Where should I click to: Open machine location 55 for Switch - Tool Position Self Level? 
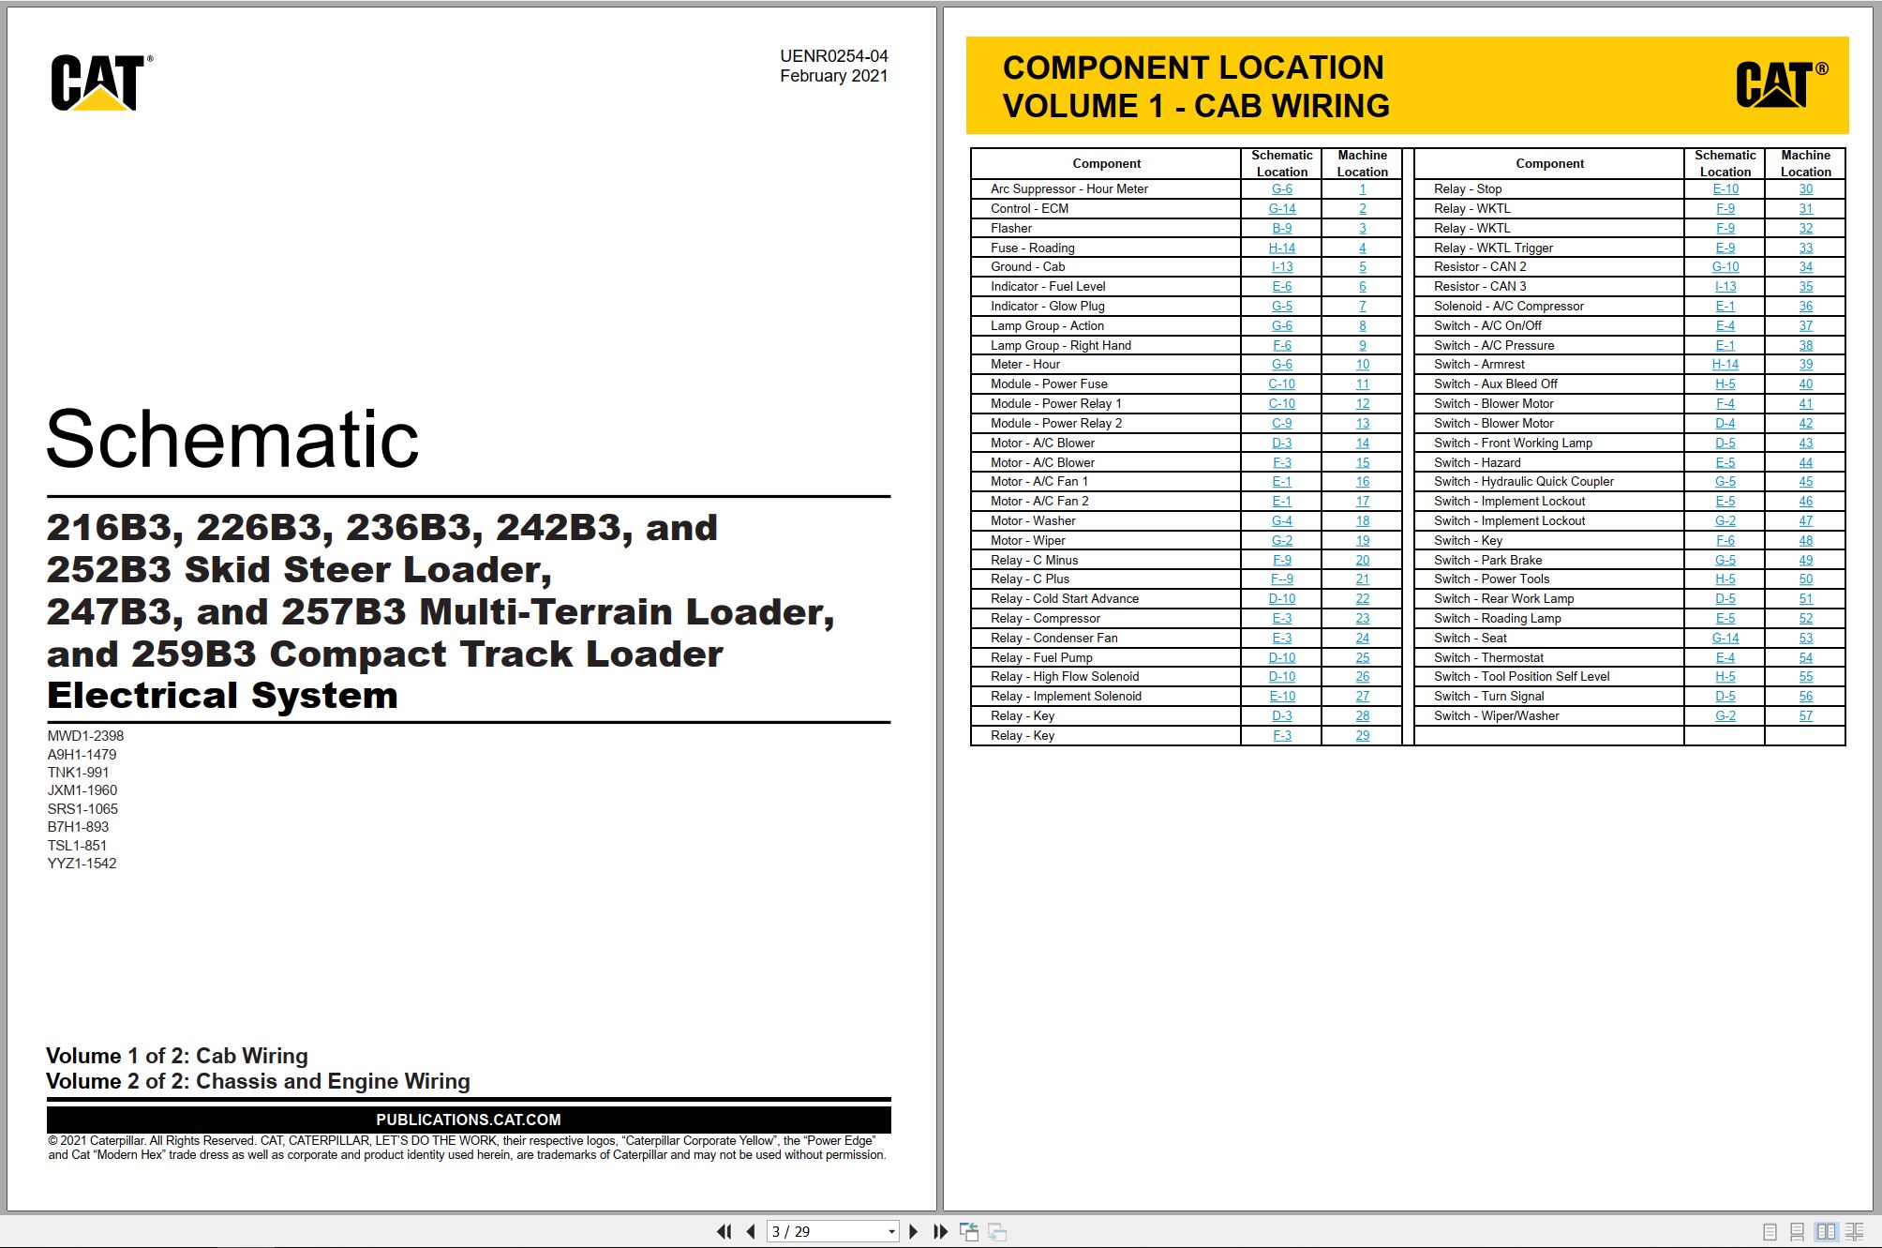coord(1806,677)
